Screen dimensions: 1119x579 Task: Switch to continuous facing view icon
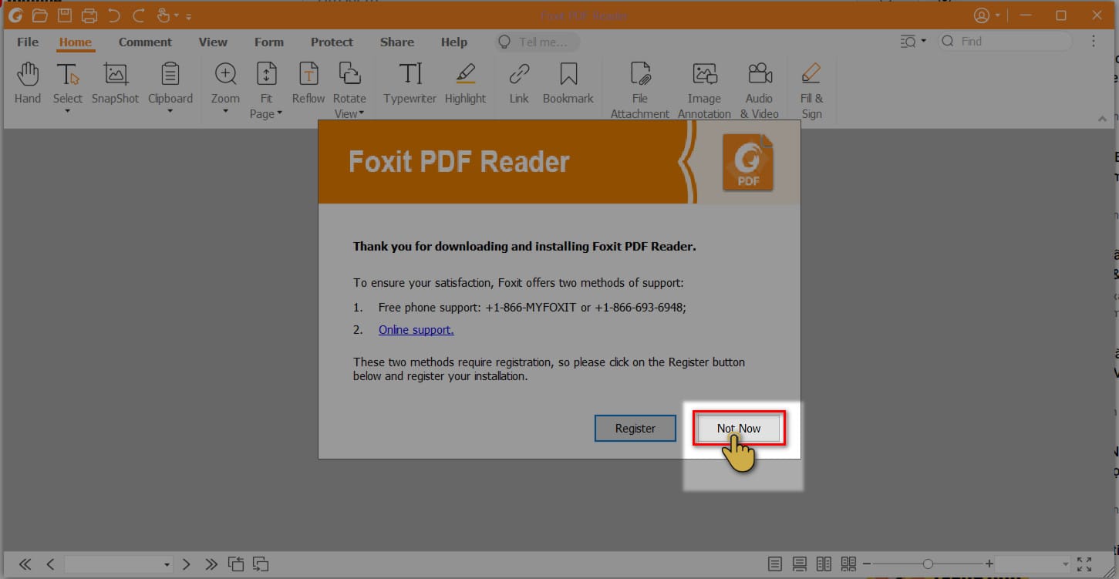tap(849, 564)
